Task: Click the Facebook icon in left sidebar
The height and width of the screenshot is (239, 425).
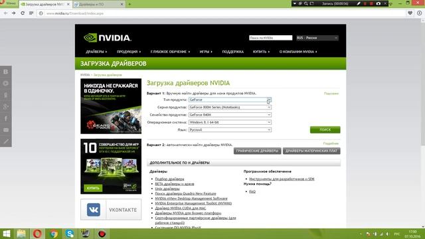Action: click(6, 118)
